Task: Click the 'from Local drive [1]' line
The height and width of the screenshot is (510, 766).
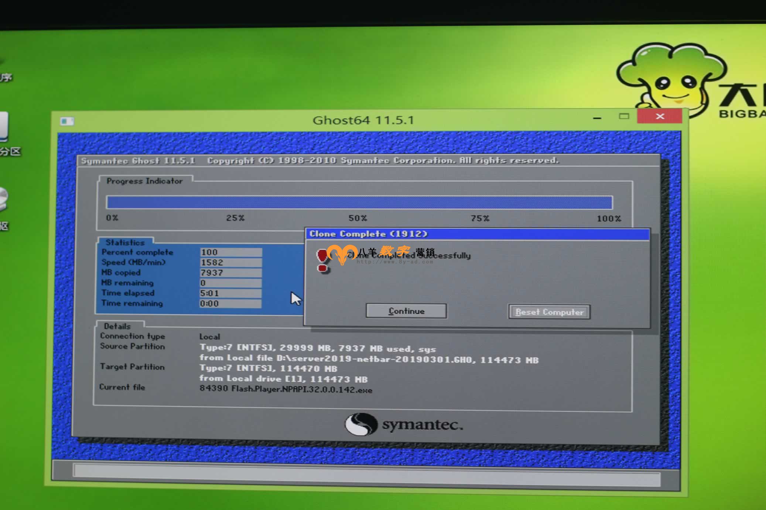Action: pyautogui.click(x=283, y=379)
